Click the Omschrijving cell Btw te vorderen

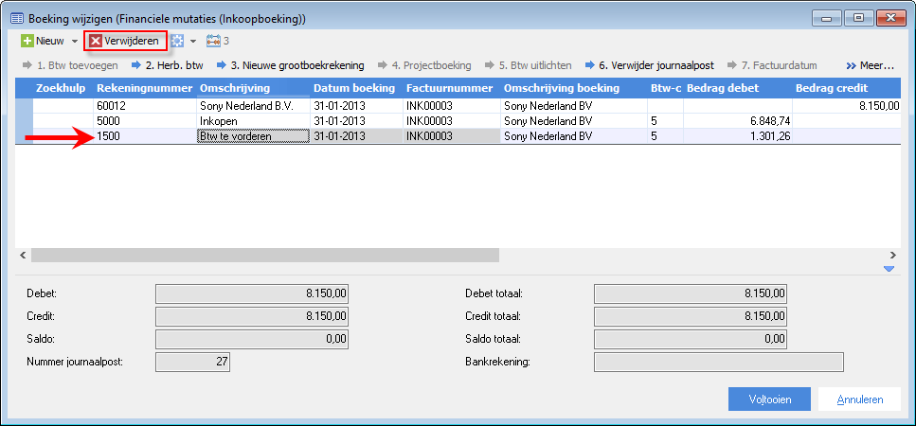click(x=253, y=136)
